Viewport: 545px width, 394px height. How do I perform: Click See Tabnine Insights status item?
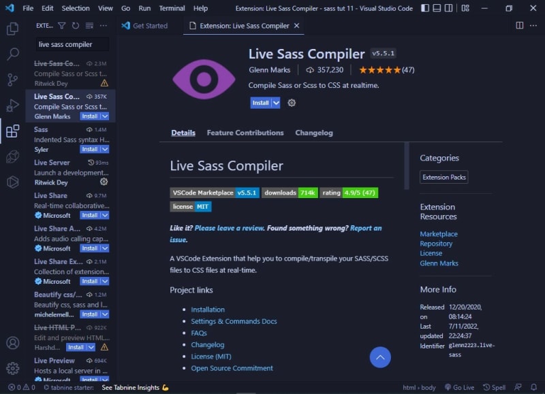pos(135,387)
